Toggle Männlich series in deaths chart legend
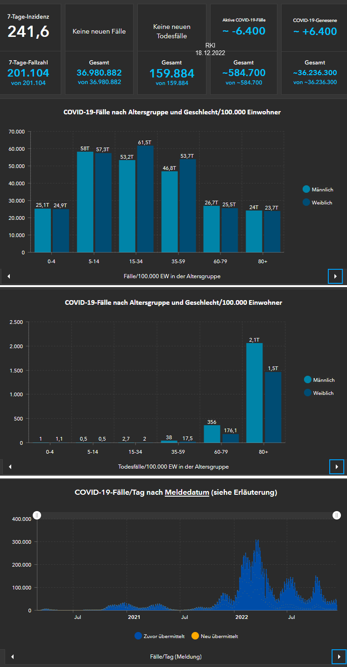This screenshot has width=347, height=667. [307, 380]
